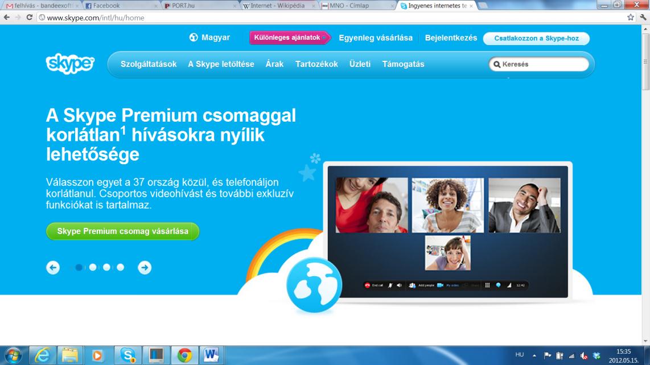Open the Árak menu
The width and height of the screenshot is (650, 365).
pos(274,64)
